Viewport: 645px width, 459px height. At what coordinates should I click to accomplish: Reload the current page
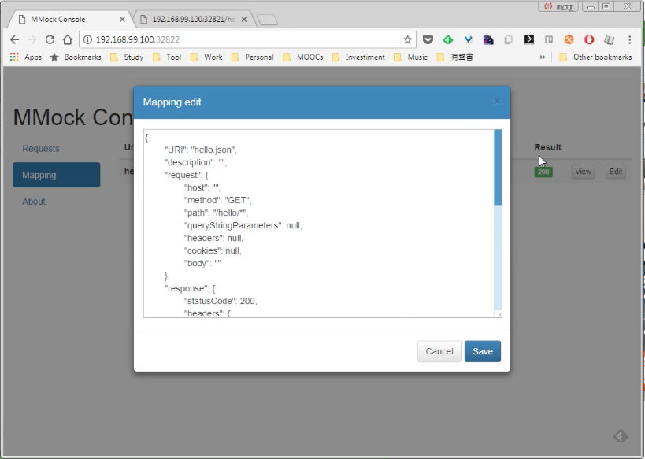point(50,39)
